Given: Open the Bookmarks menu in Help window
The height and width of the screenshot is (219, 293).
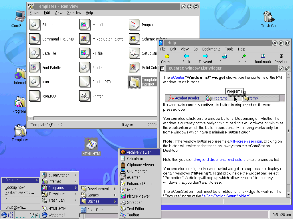Looking at the screenshot, I should point(211,49).
